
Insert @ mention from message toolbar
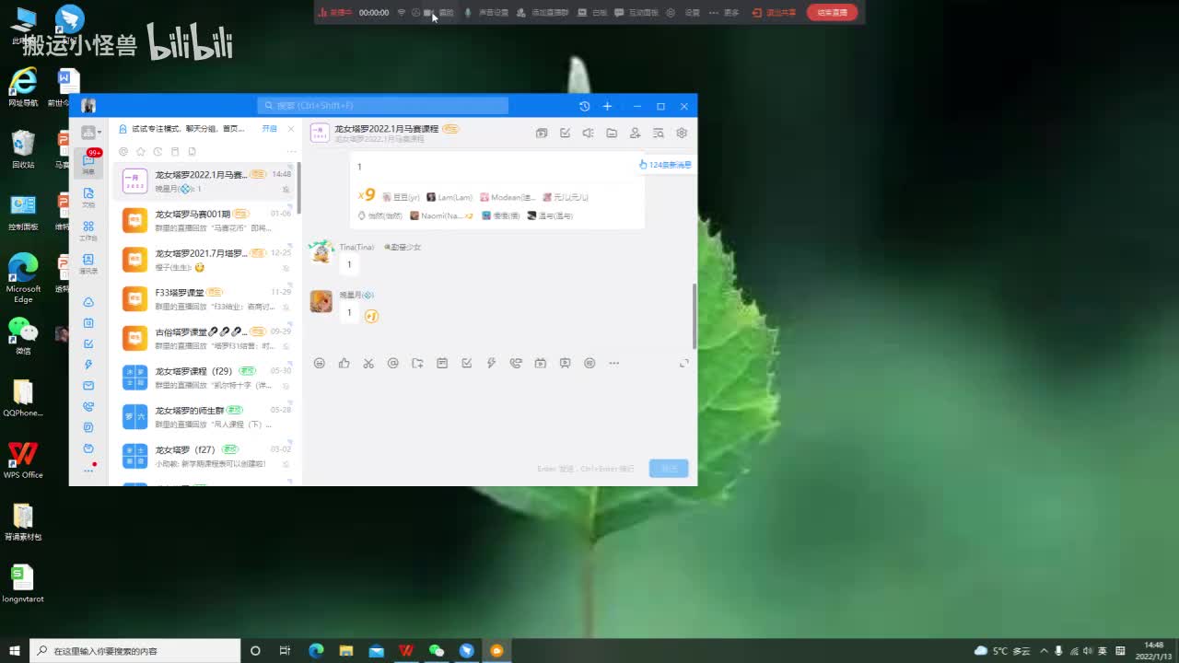[393, 363]
